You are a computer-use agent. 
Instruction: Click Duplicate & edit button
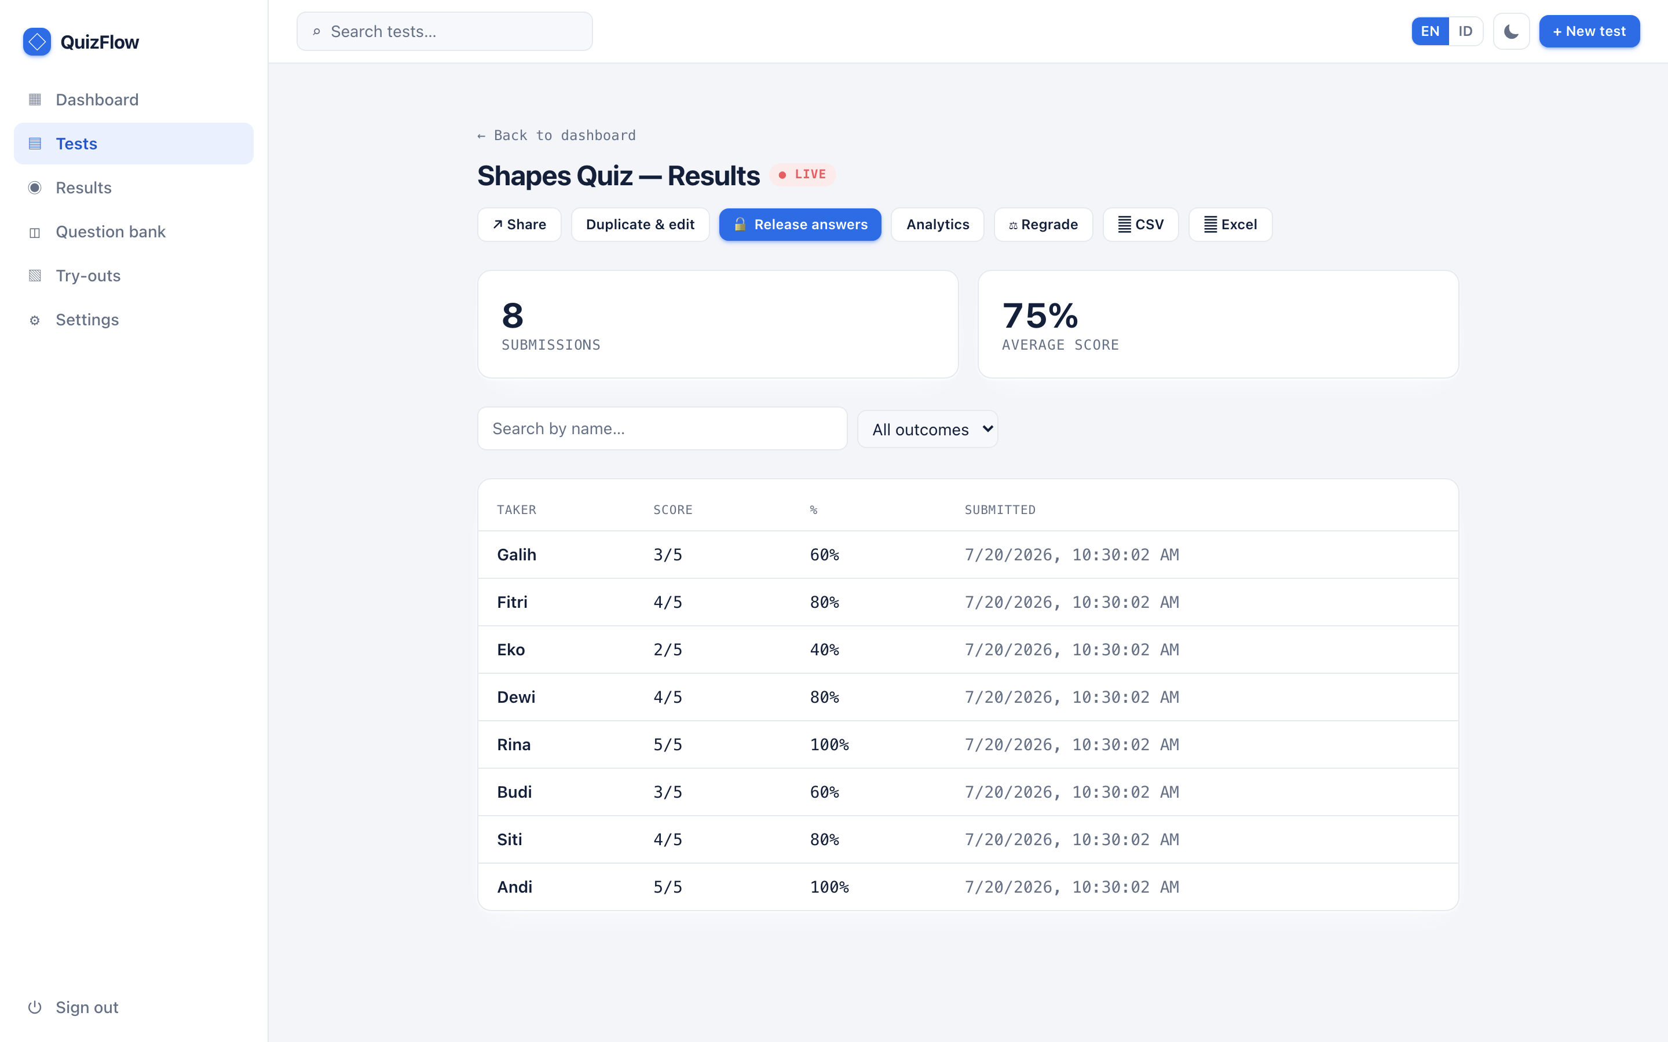pyautogui.click(x=639, y=225)
